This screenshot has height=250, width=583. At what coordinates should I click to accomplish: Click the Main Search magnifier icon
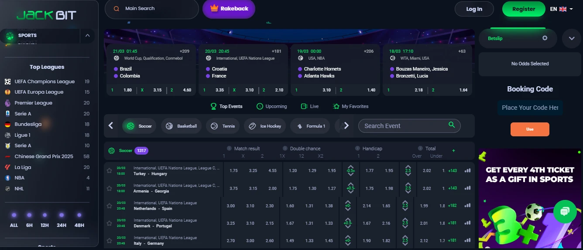117,9
